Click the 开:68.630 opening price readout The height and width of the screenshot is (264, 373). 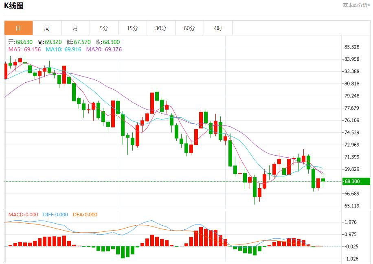(x=21, y=42)
